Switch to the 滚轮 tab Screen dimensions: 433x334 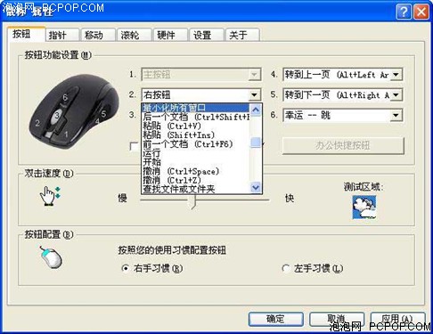coord(135,35)
